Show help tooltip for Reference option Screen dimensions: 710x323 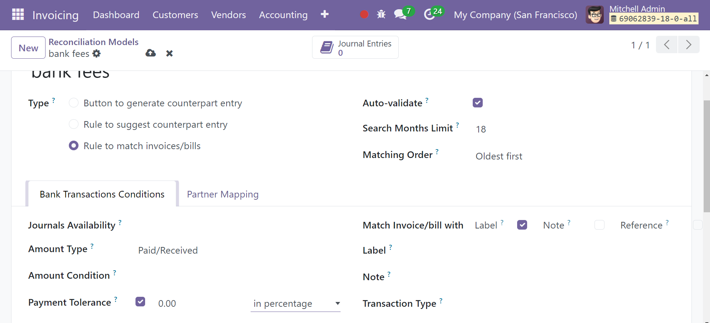(x=667, y=222)
